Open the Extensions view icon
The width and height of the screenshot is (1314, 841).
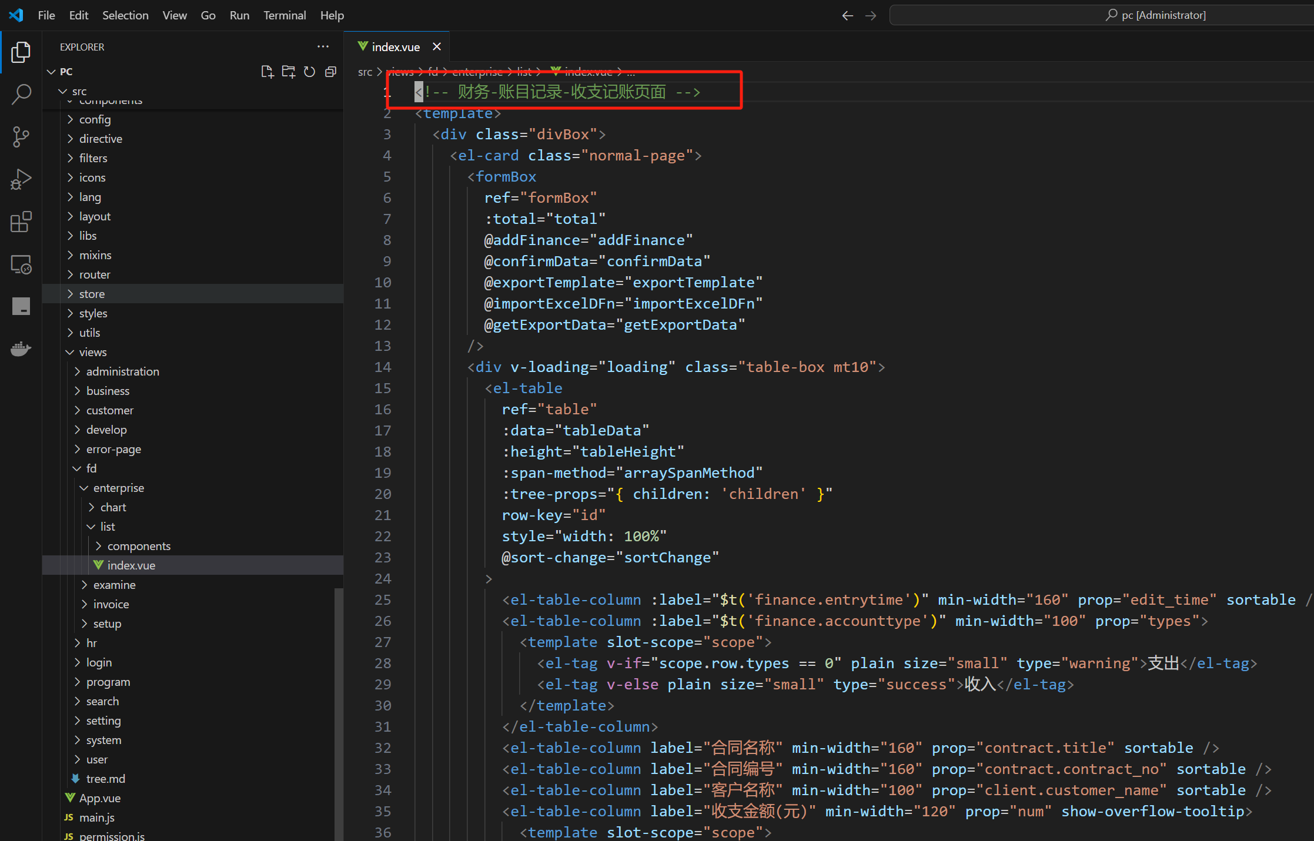[21, 222]
